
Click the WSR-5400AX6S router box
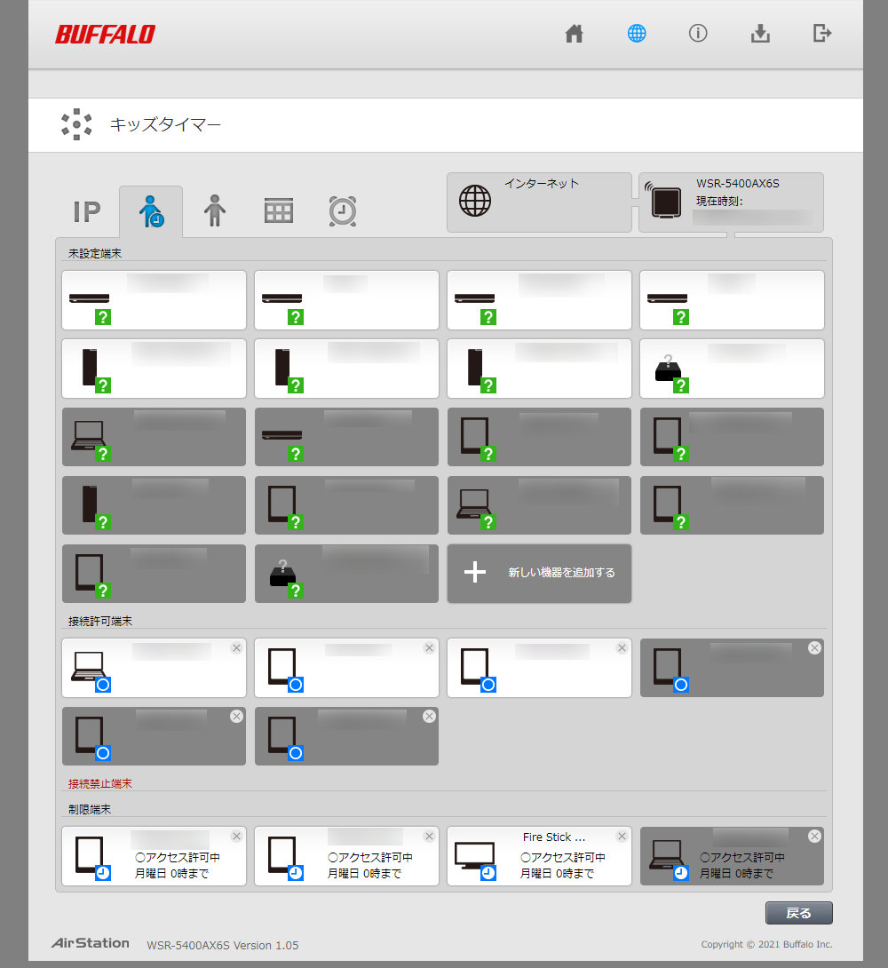(731, 202)
